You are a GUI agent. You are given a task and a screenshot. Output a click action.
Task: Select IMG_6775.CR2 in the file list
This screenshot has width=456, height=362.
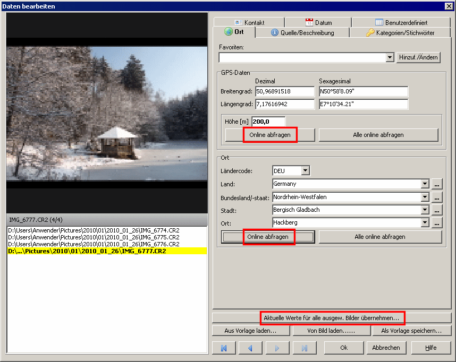pos(94,237)
